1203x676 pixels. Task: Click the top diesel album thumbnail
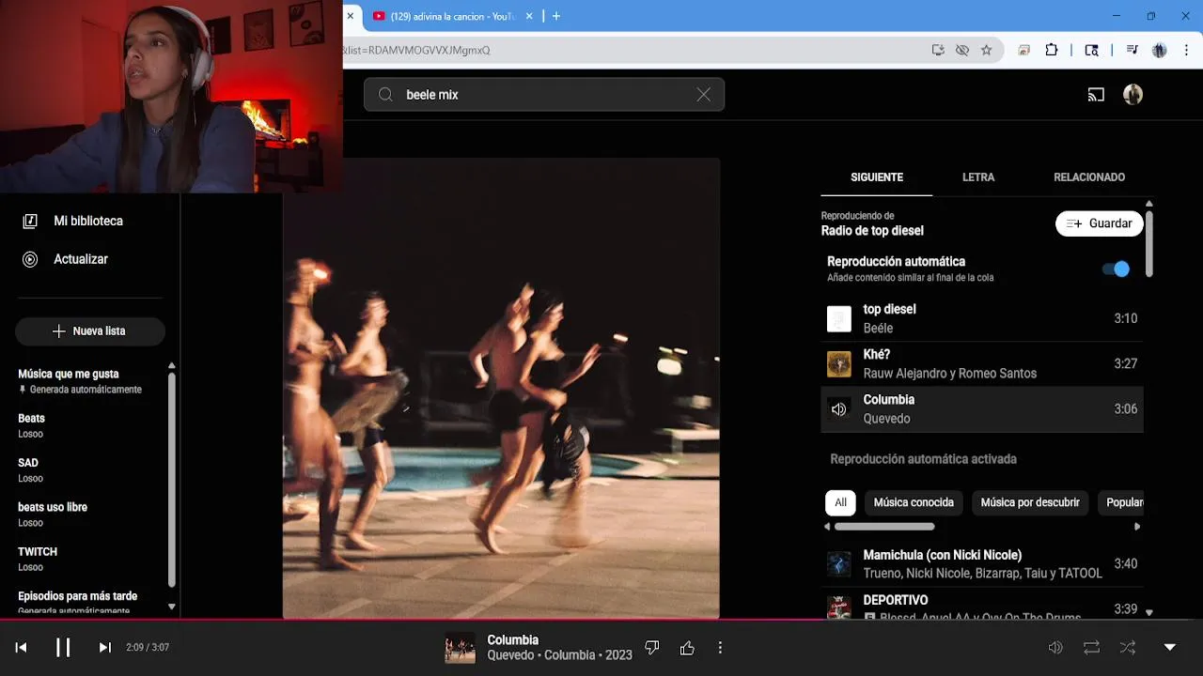tap(838, 318)
